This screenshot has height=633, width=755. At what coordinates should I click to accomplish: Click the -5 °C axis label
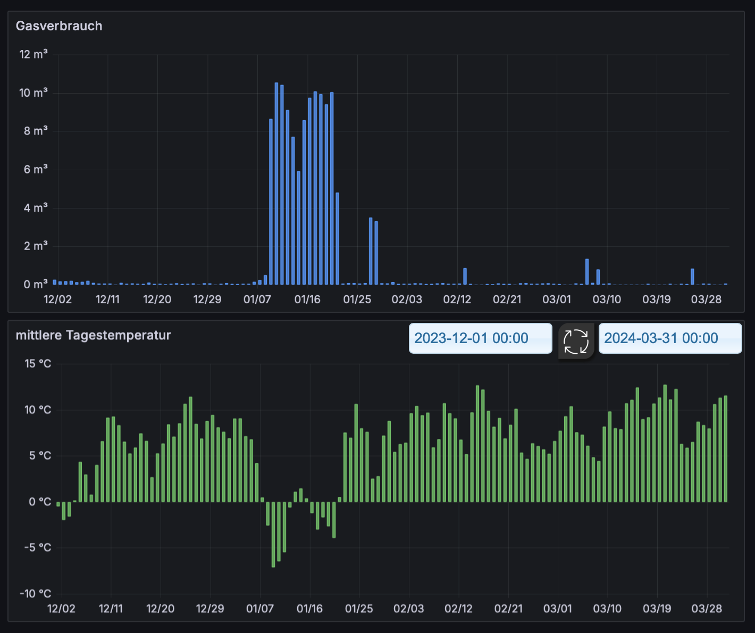click(x=38, y=547)
